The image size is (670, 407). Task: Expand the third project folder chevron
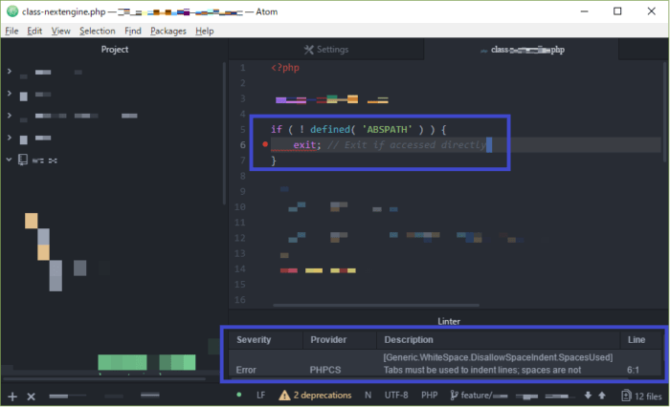pos(9,116)
